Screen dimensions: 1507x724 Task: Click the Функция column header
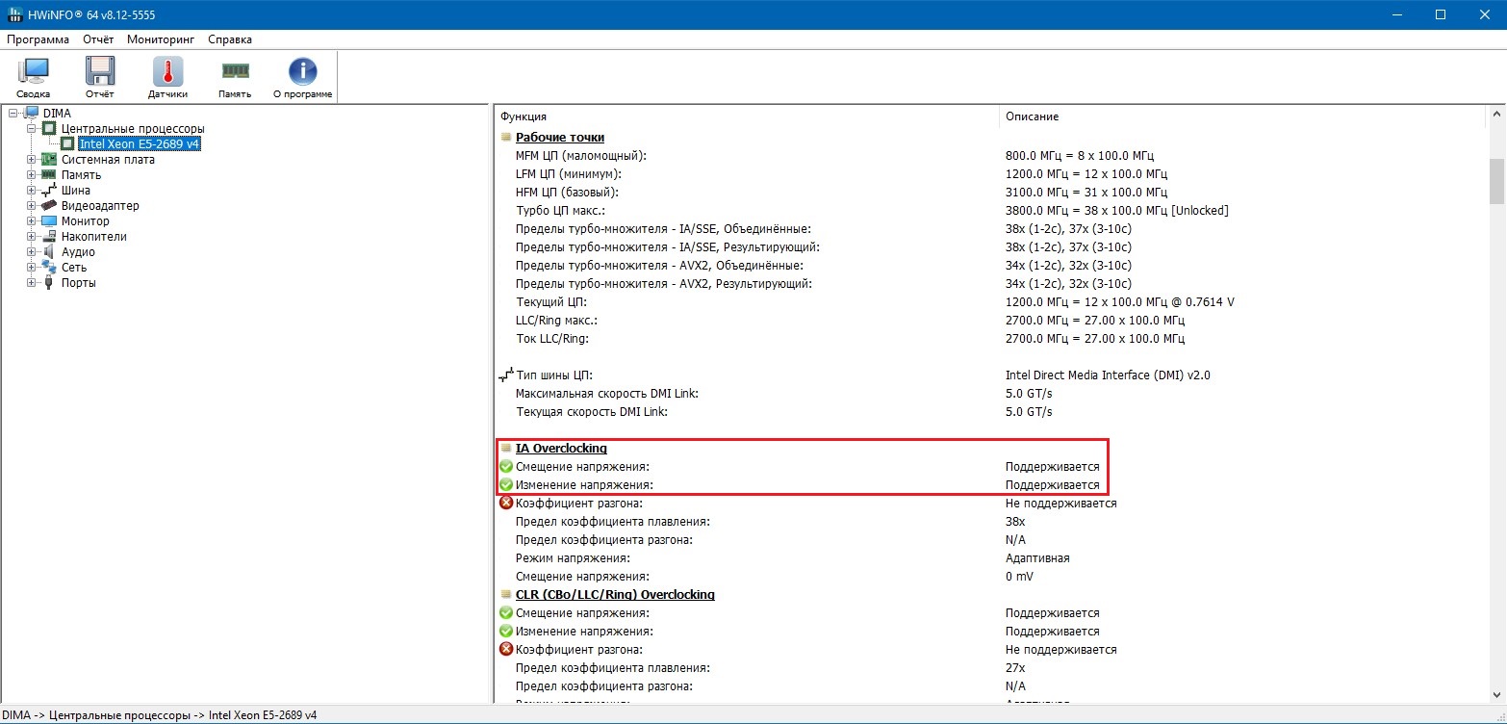747,116
